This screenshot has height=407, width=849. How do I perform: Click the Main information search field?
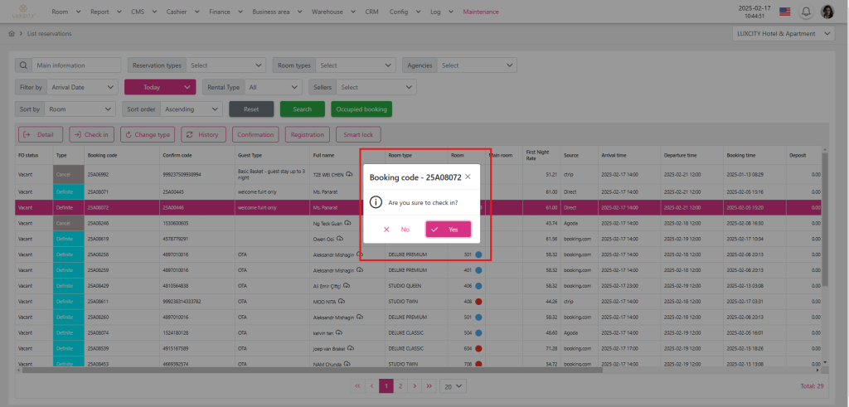(72, 65)
